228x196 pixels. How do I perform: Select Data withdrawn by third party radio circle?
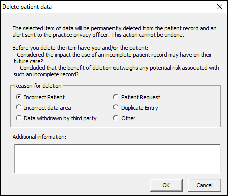pos(19,118)
